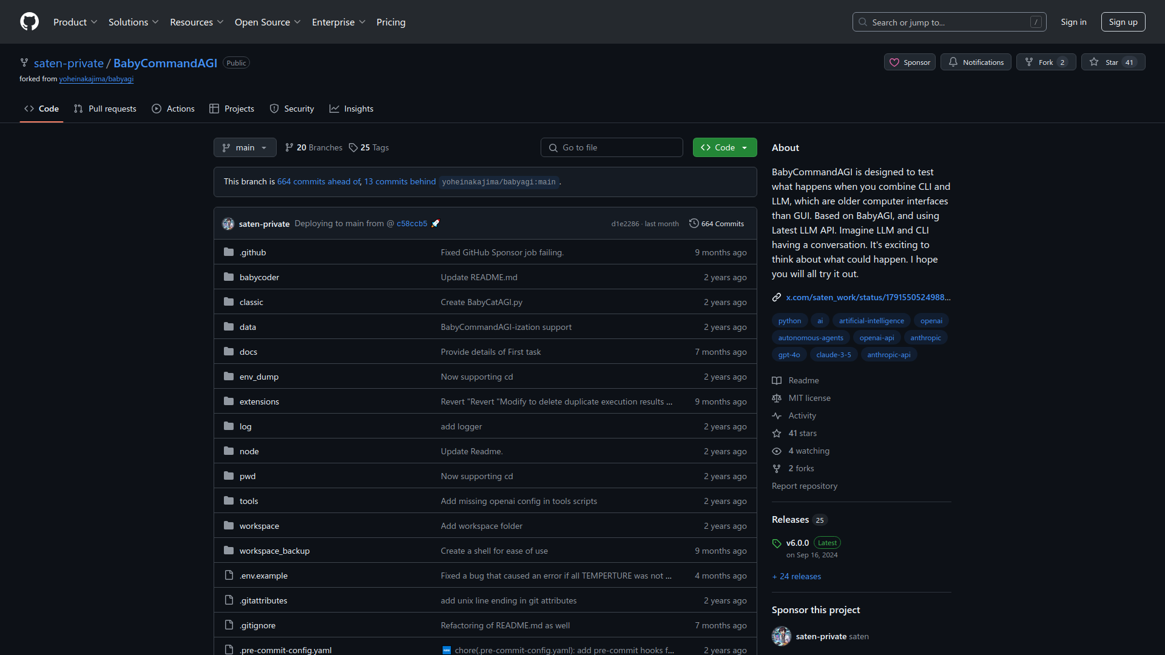1165x655 pixels.
Task: Click the tag icon beside v6.0.0
Action: (x=777, y=543)
